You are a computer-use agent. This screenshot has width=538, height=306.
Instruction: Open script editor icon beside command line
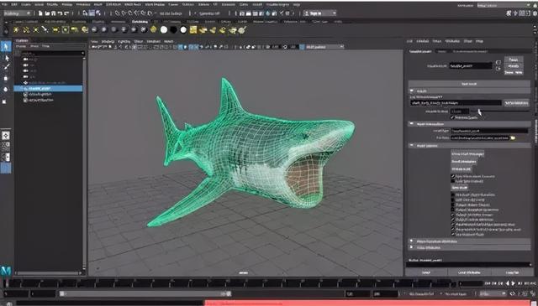(534, 303)
